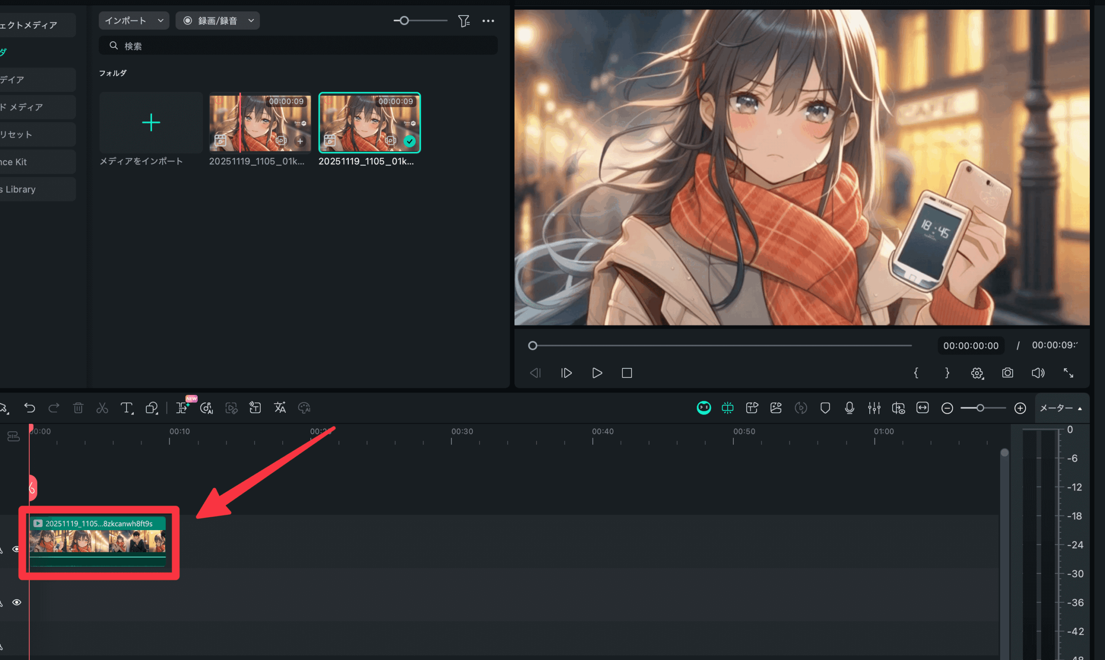Screen dimensions: 1105x660
Task: Undo the last edit
Action: tap(29, 408)
